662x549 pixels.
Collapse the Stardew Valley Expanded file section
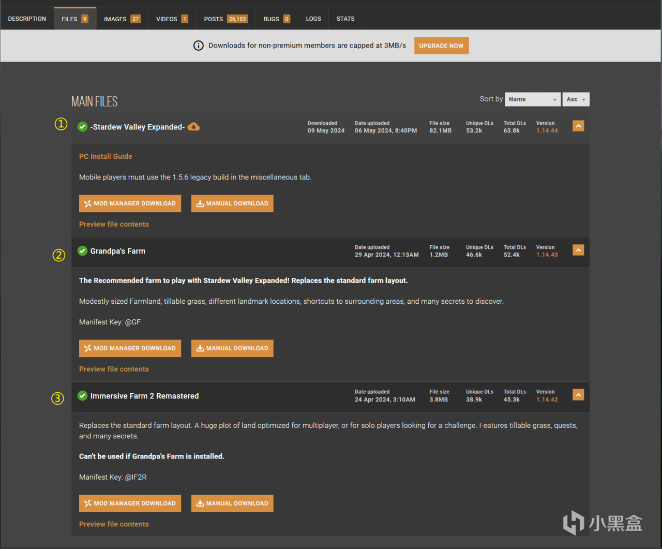pyautogui.click(x=578, y=126)
